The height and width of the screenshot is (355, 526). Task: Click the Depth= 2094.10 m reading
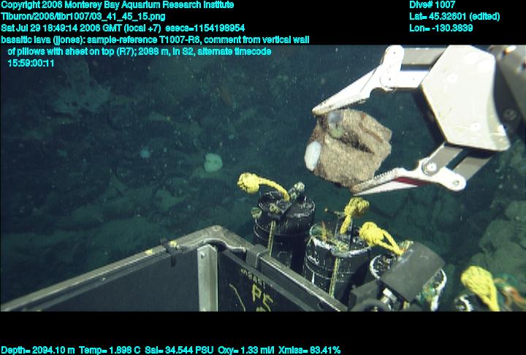point(38,351)
